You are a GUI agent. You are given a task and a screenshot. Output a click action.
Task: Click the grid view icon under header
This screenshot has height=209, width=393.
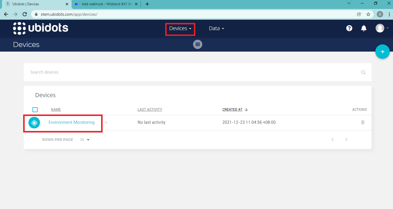(198, 44)
